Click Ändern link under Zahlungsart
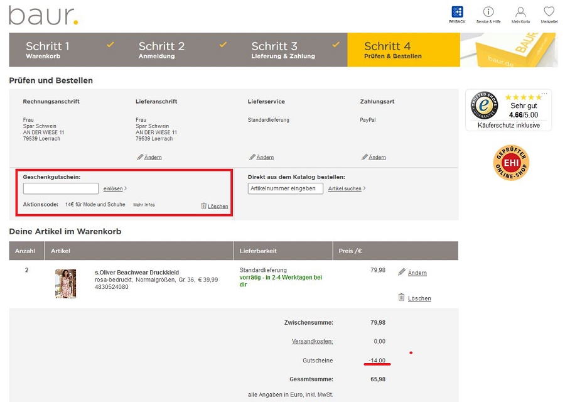 click(x=377, y=157)
